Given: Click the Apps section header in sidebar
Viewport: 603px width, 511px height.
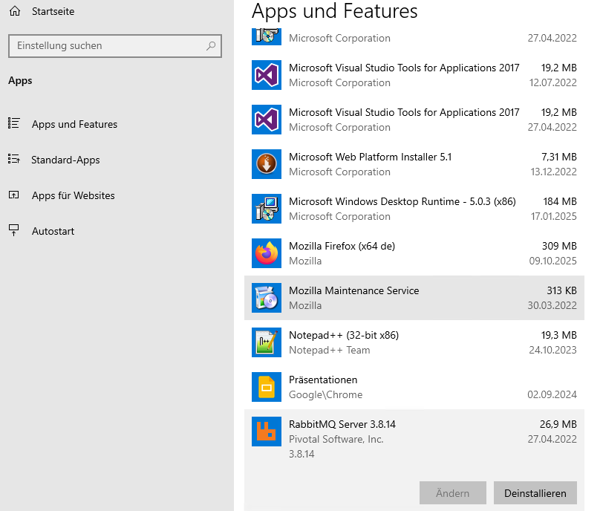Looking at the screenshot, I should coord(20,81).
